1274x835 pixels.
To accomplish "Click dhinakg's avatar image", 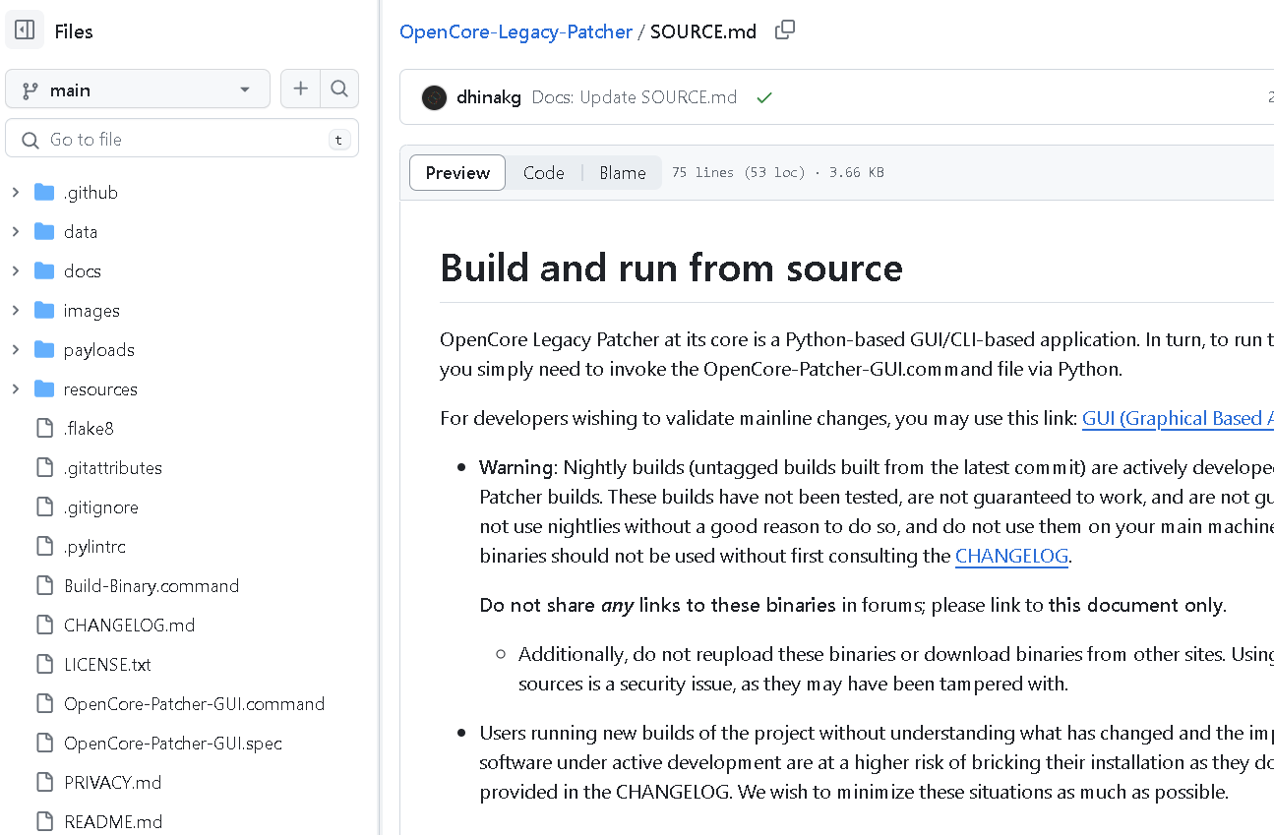I will coord(434,97).
